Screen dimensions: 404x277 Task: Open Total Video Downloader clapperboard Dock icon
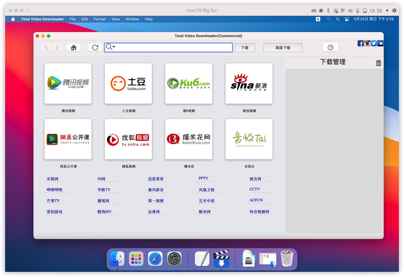[x=221, y=258]
